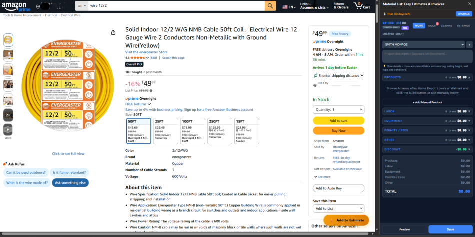Click the yellow Add to cart button
Viewport: 475px width, 237px height.
coord(338,121)
